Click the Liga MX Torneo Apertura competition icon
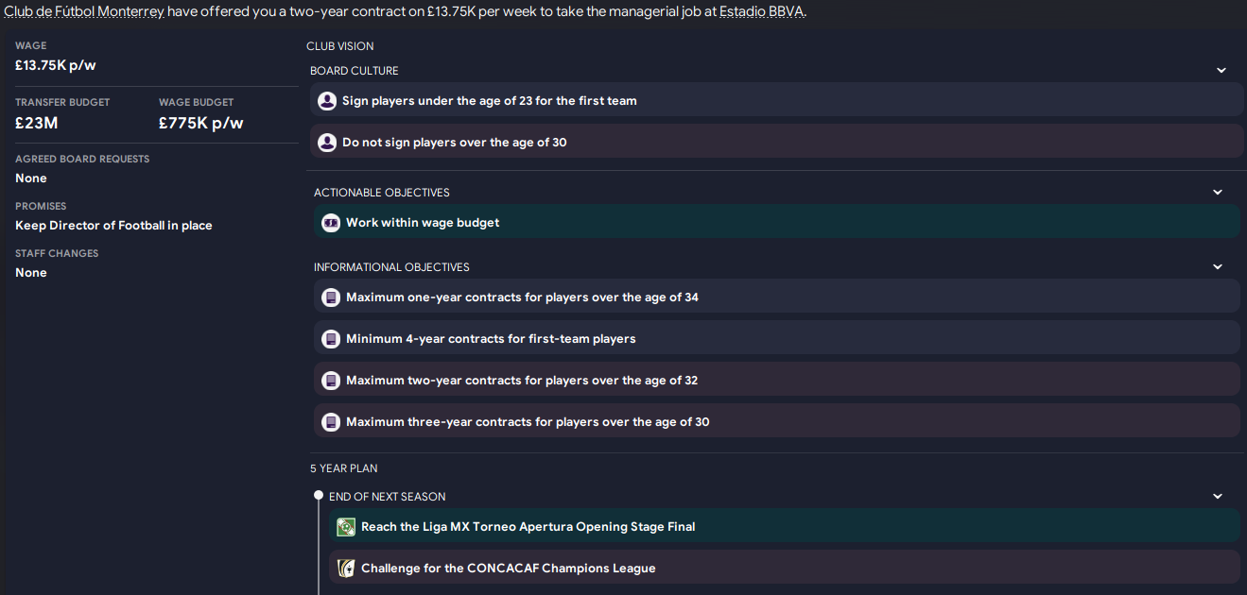 click(346, 527)
